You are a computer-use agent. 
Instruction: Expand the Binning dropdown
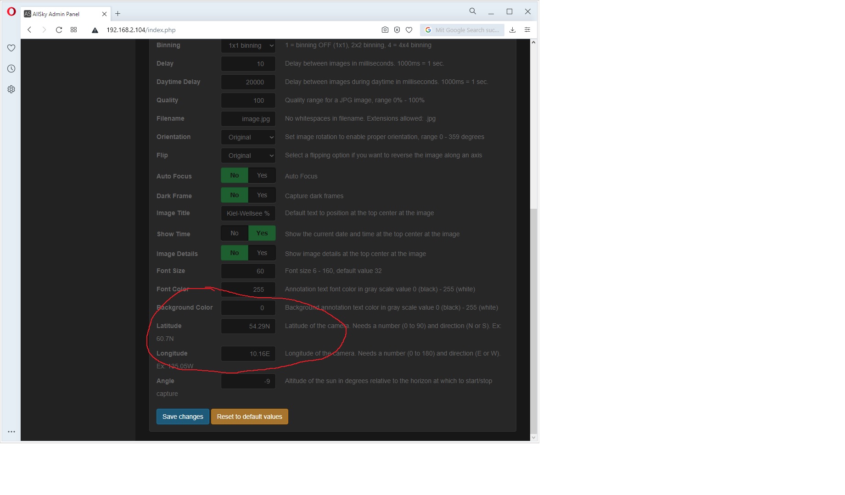tap(248, 45)
